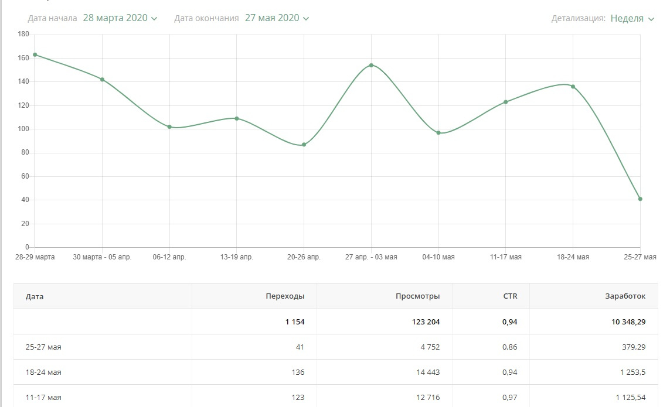This screenshot has width=670, height=407.
Task: Click the chart point for 13-19 апр.
Action: coord(237,118)
